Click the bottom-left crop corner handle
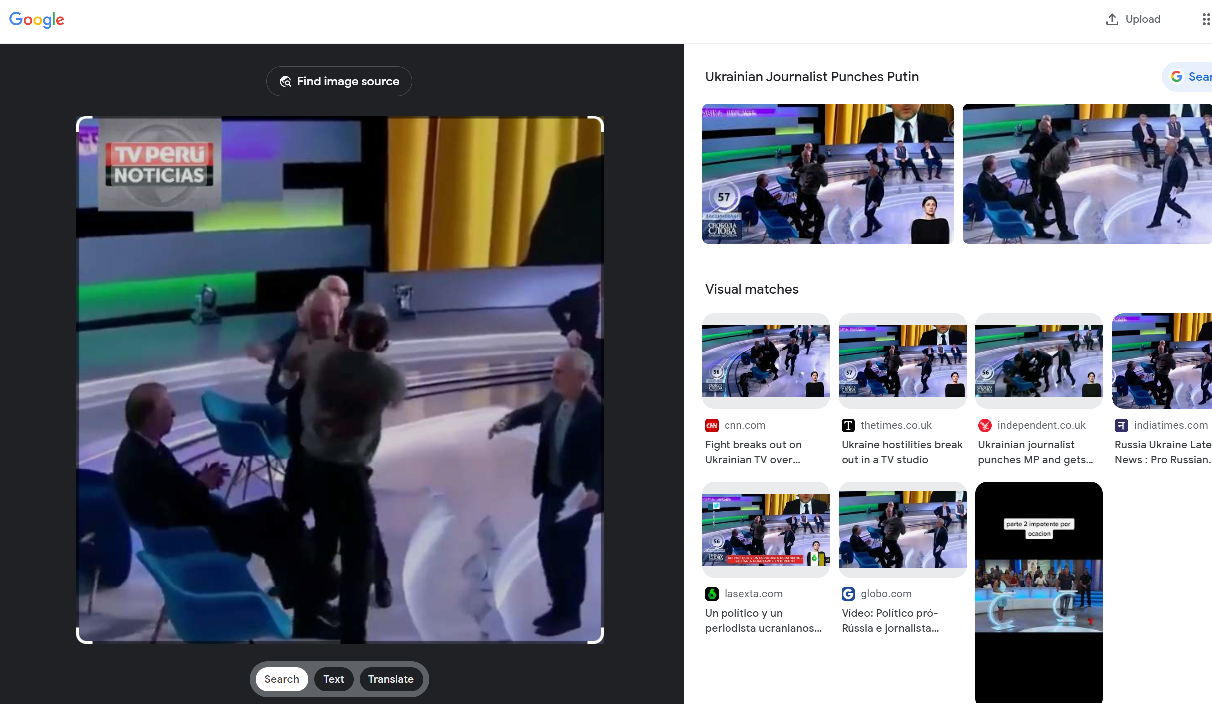 83,636
